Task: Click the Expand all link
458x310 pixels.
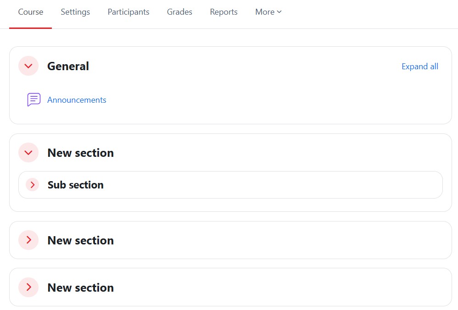Action: [x=419, y=66]
